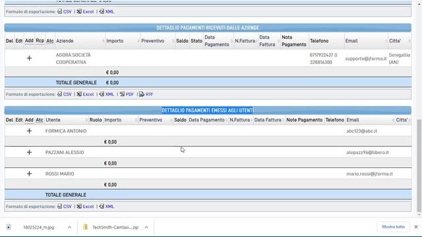The height and width of the screenshot is (237, 422).
Task: Export aziende payments table as PDF
Action: (127, 94)
